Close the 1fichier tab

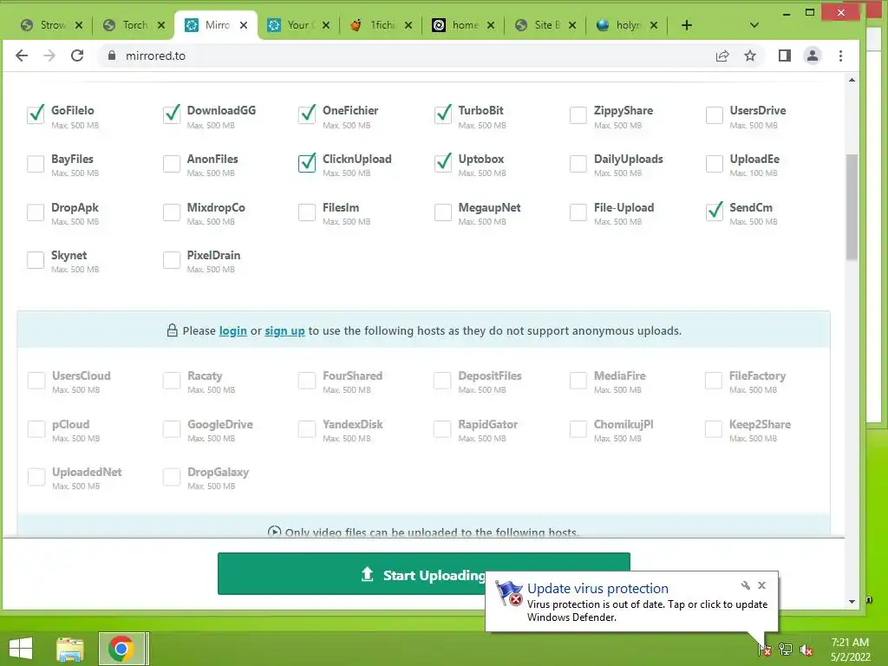[x=408, y=25]
